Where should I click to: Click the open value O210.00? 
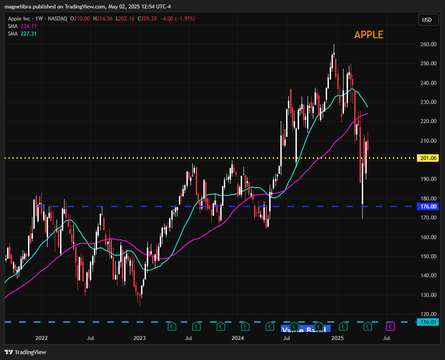[80, 19]
